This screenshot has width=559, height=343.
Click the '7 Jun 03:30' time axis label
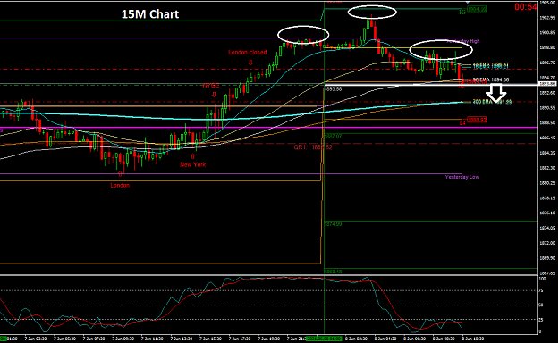click(x=35, y=339)
